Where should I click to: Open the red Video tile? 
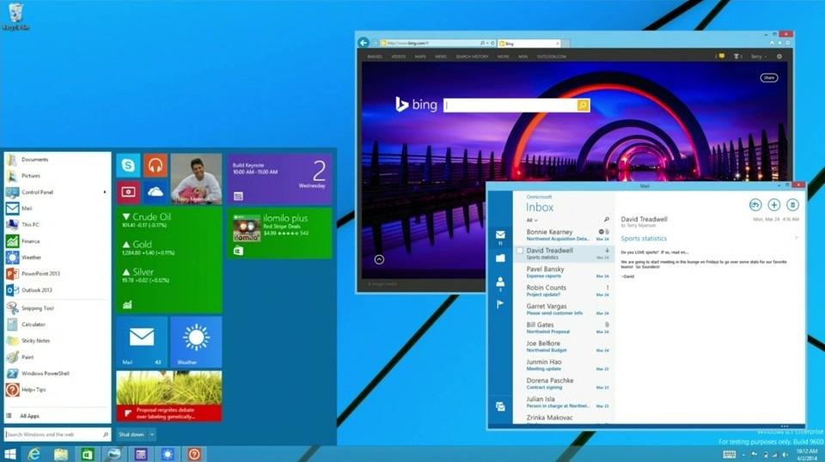(x=128, y=191)
